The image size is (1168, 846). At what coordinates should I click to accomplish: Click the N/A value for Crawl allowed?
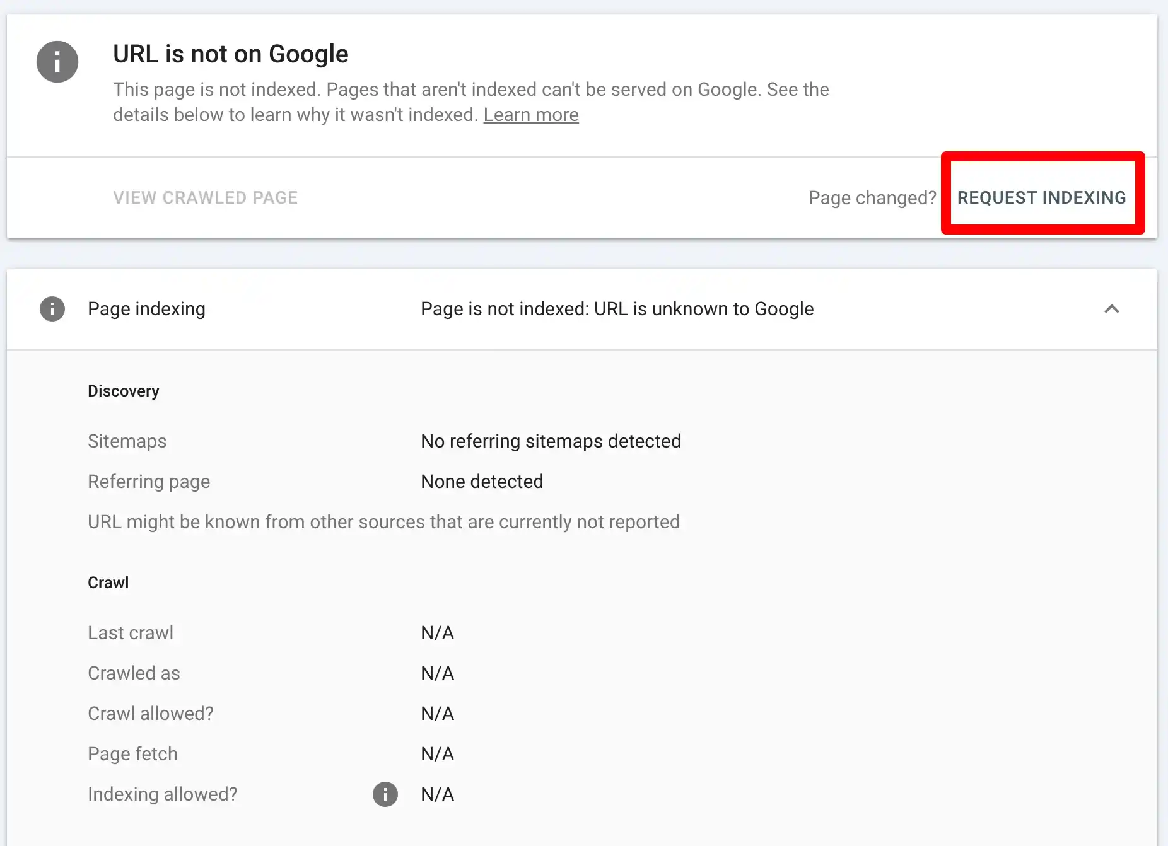click(438, 714)
